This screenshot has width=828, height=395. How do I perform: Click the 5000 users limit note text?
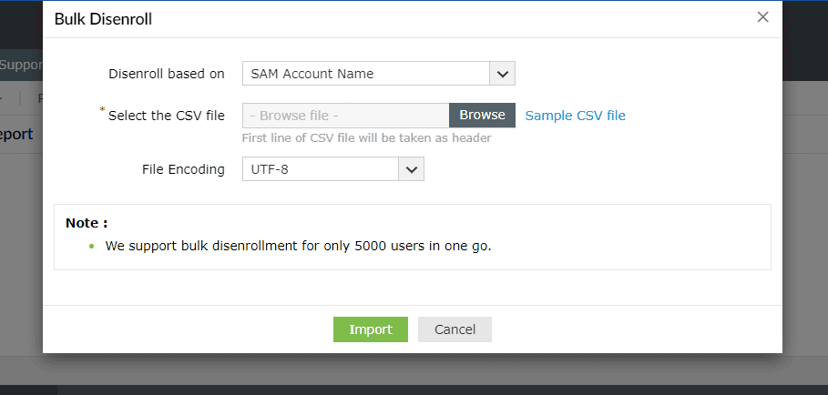(298, 246)
